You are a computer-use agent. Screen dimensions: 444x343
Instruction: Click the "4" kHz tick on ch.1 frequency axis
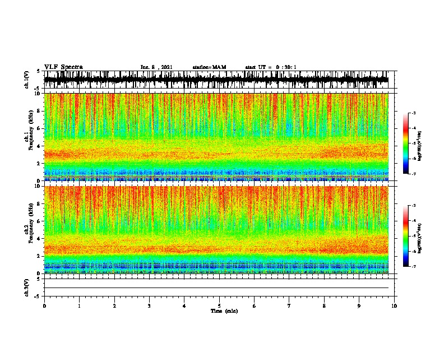coord(39,146)
